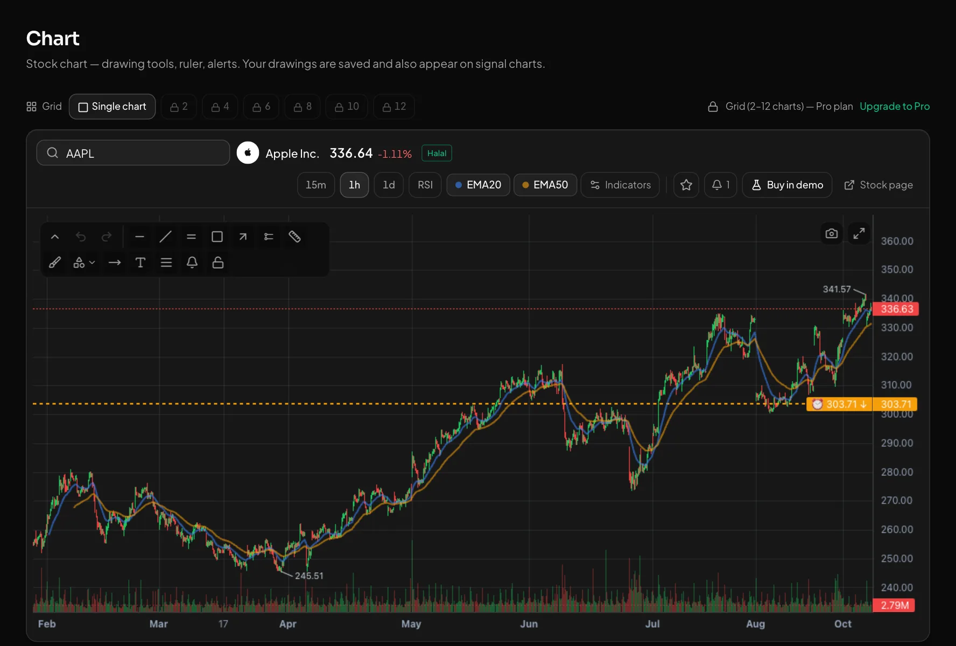
Task: Click the Upgrade to Pro link
Action: point(895,107)
